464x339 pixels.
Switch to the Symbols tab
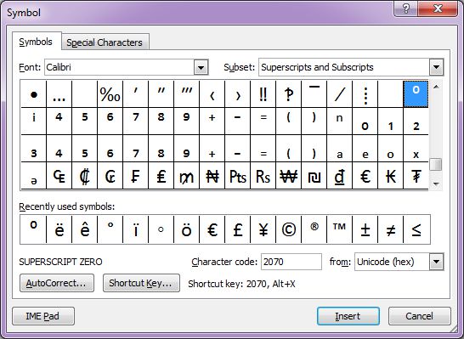[x=36, y=42]
